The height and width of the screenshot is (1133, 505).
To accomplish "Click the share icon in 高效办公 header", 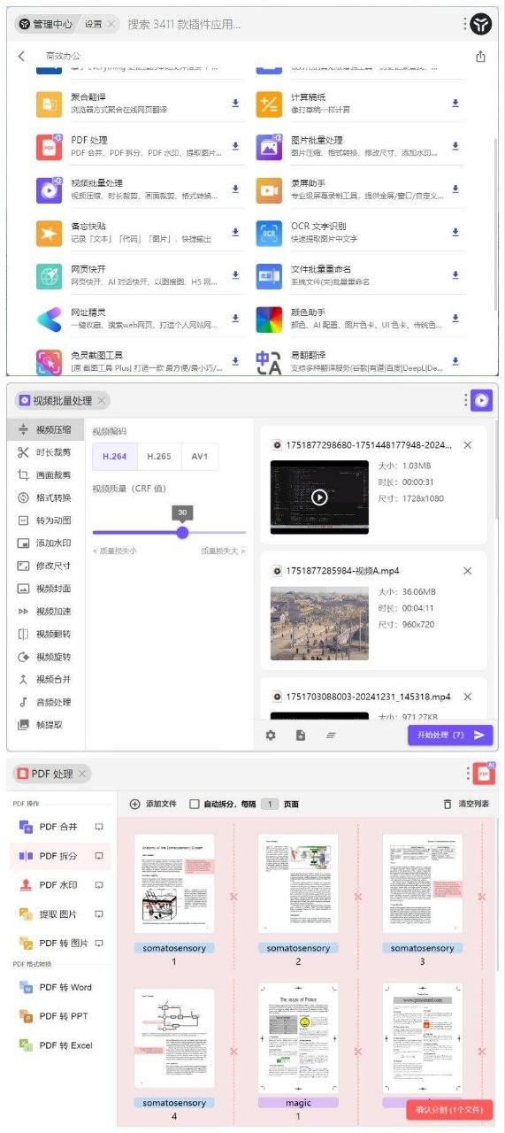I will (480, 57).
